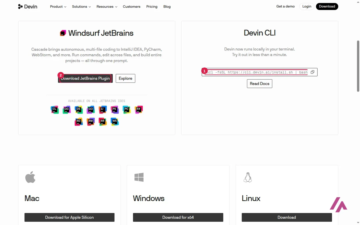Click the Devin CLI heading
The width and height of the screenshot is (360, 225).
click(x=259, y=33)
